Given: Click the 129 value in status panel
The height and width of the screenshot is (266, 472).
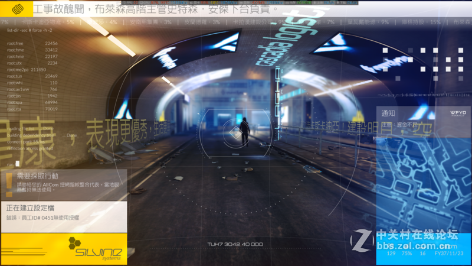Looking at the screenshot, I should pos(391,254).
